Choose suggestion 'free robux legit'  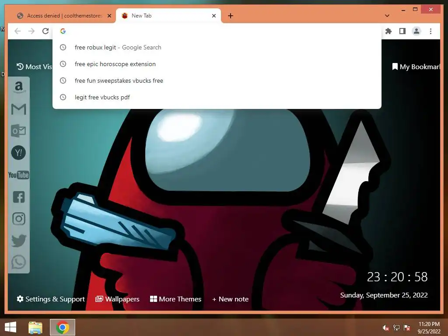click(x=217, y=47)
